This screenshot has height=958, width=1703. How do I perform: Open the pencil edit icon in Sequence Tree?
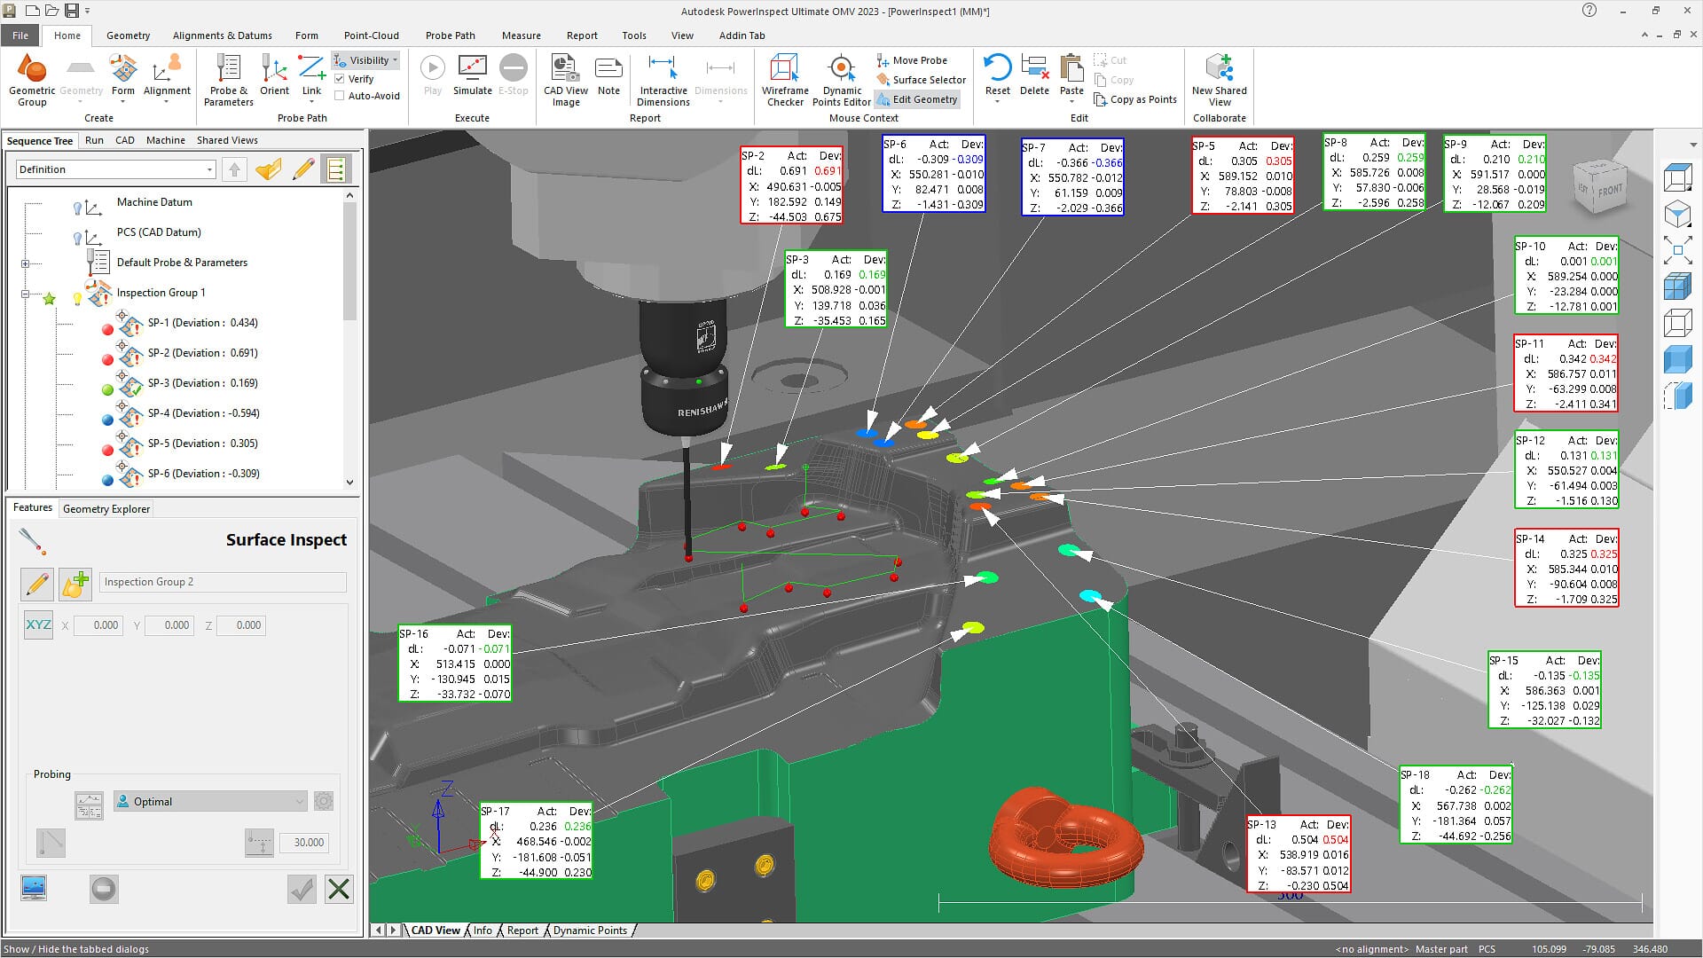pos(303,169)
